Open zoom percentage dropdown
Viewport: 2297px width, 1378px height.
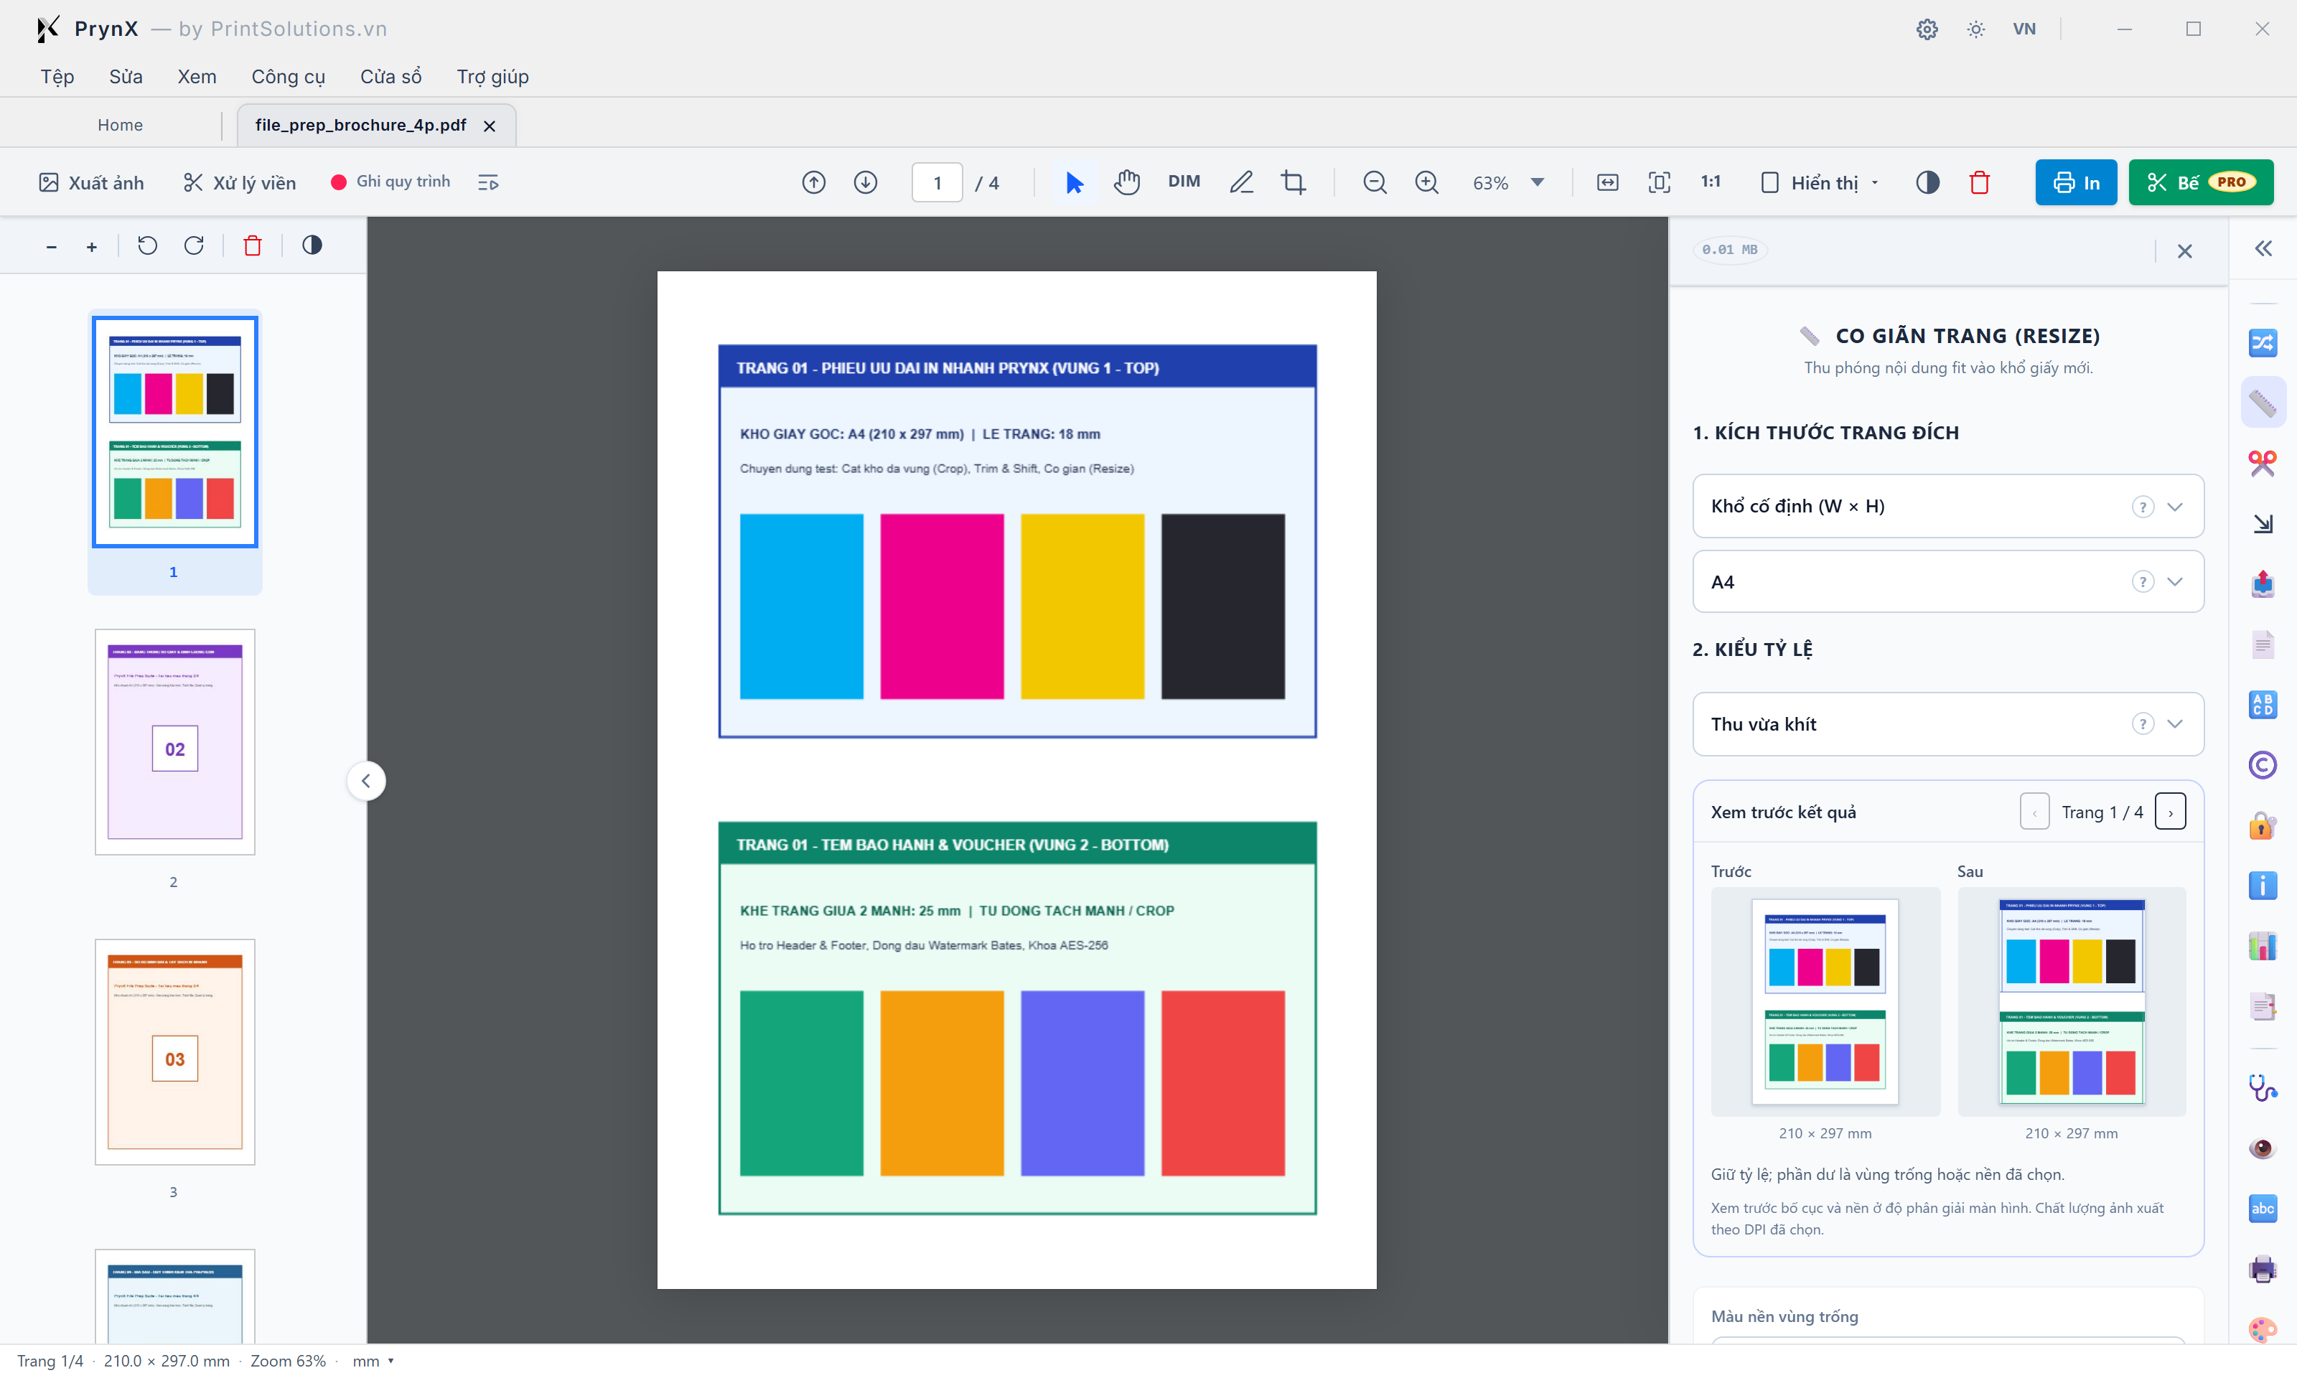(x=1538, y=183)
